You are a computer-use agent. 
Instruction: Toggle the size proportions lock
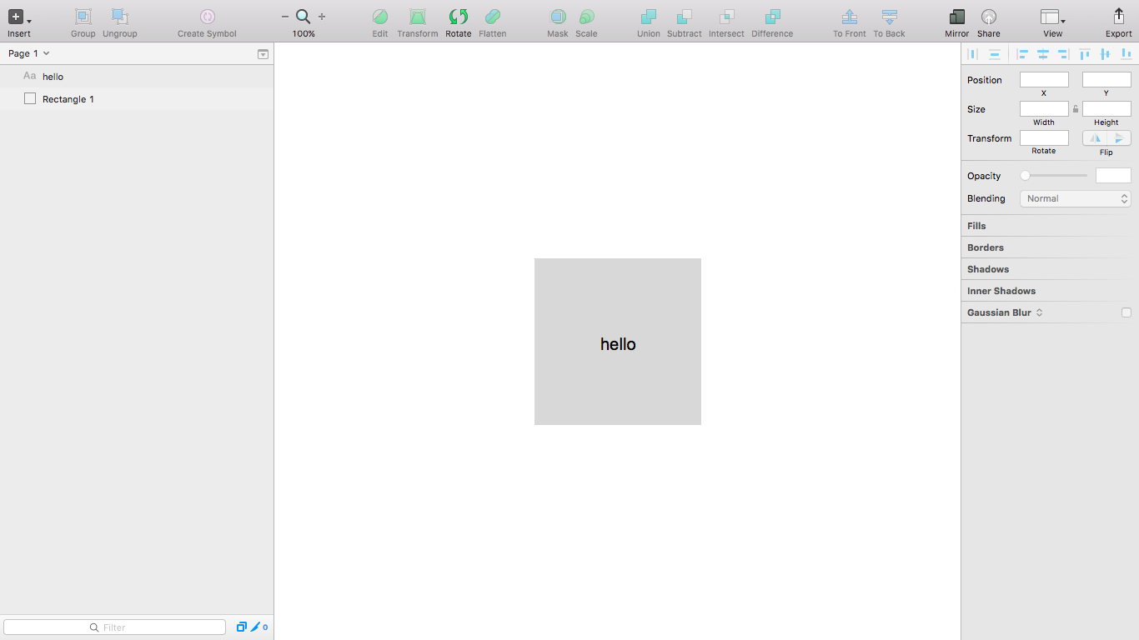pos(1076,109)
